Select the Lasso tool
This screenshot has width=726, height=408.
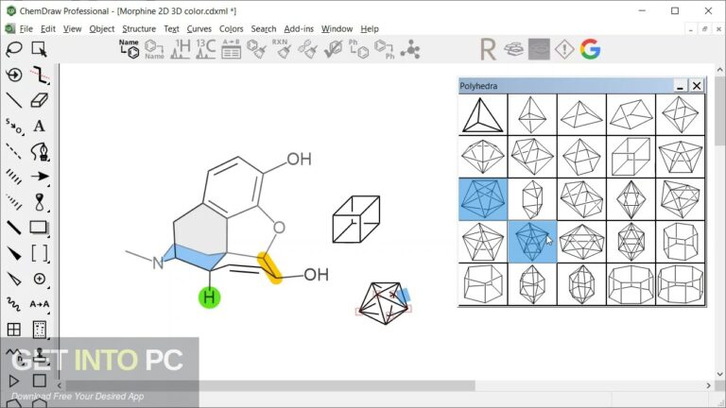14,49
